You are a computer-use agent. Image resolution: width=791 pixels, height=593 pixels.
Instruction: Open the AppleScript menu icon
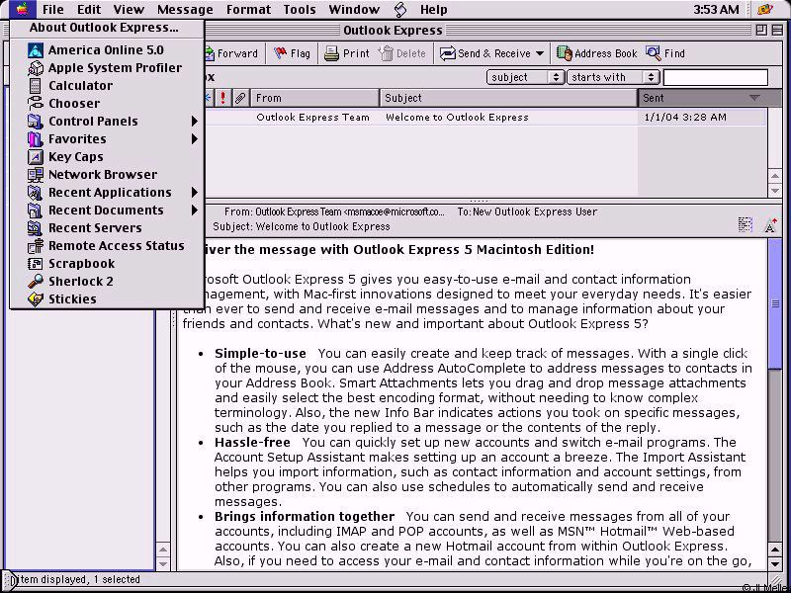click(x=400, y=9)
